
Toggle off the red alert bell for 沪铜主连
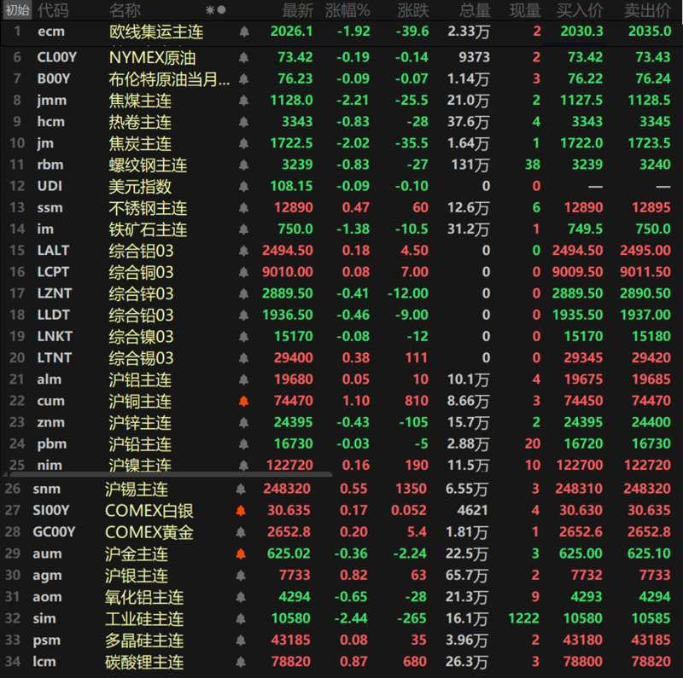244,401
